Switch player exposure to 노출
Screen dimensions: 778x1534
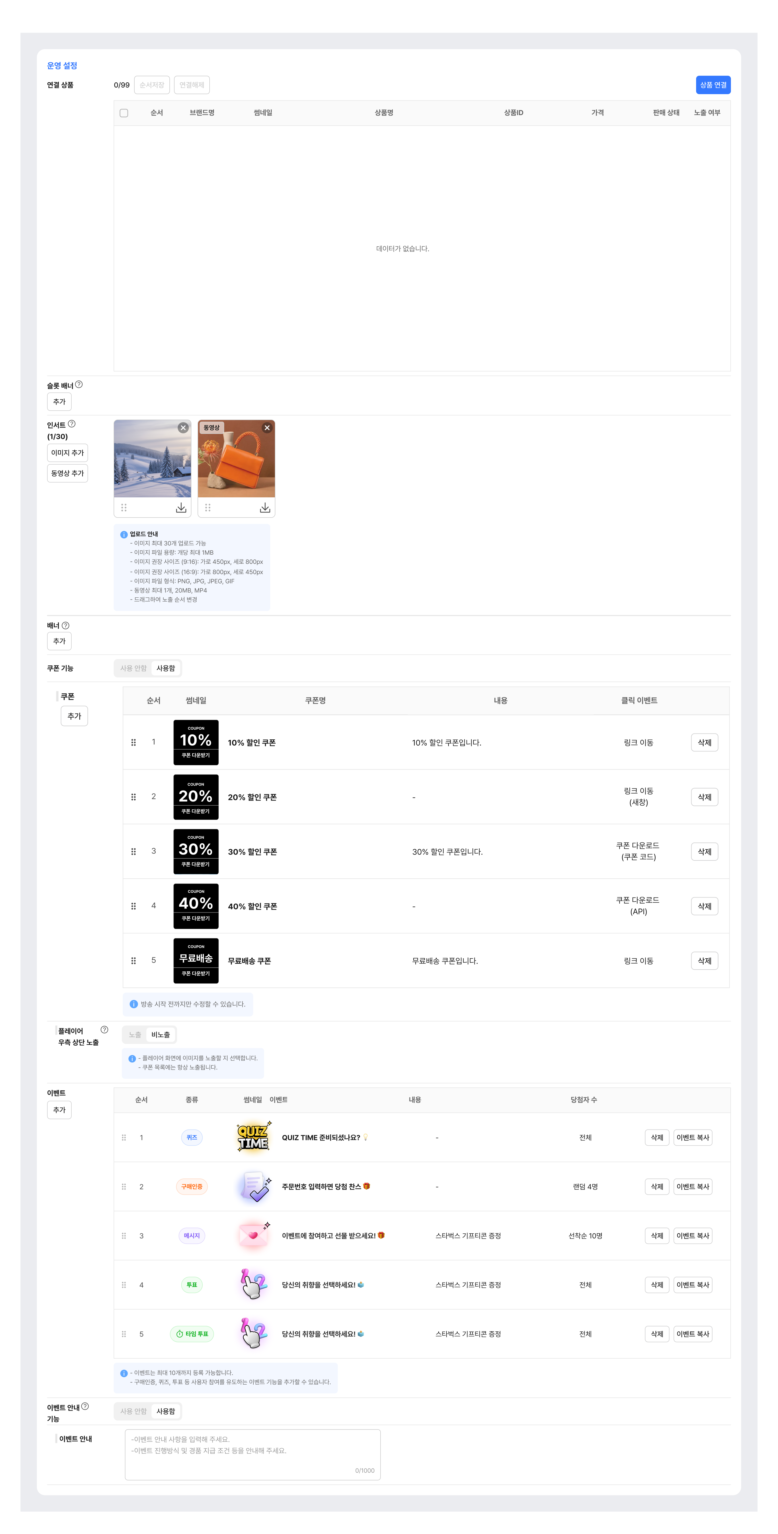pos(135,1034)
